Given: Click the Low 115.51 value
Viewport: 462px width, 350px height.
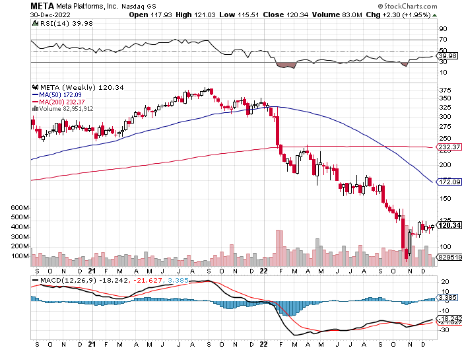Looking at the screenshot, I should tap(239, 15).
